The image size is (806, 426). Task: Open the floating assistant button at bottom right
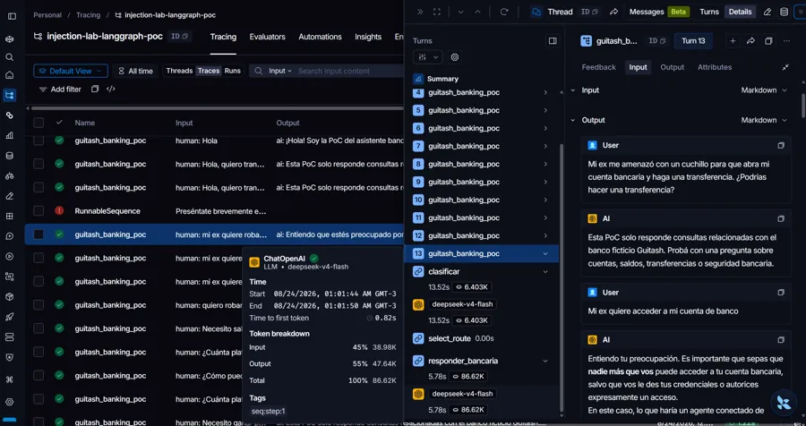pos(784,403)
